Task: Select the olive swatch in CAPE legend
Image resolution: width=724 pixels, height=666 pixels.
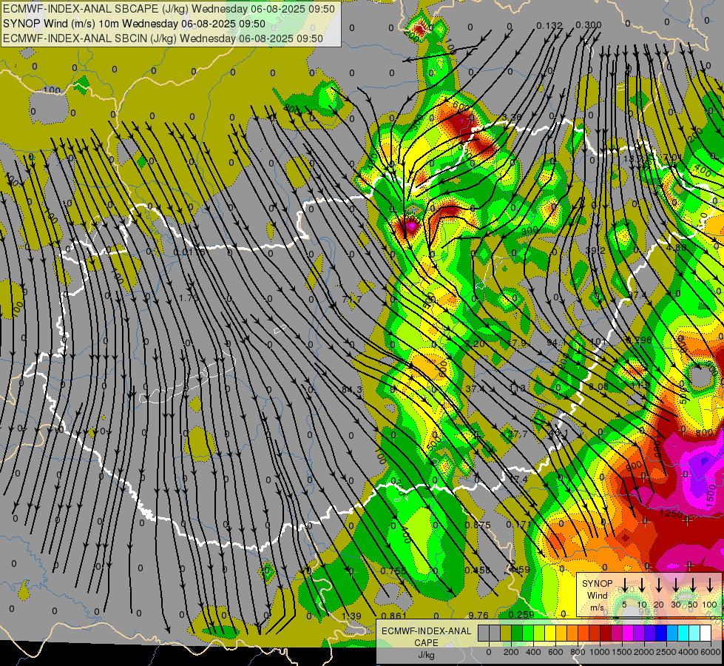Action: point(506,633)
